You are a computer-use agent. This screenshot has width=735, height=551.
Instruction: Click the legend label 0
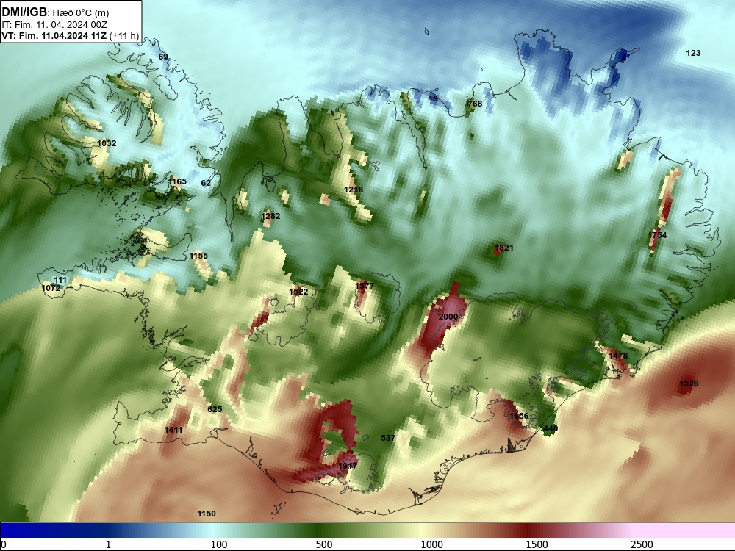[x=4, y=544]
